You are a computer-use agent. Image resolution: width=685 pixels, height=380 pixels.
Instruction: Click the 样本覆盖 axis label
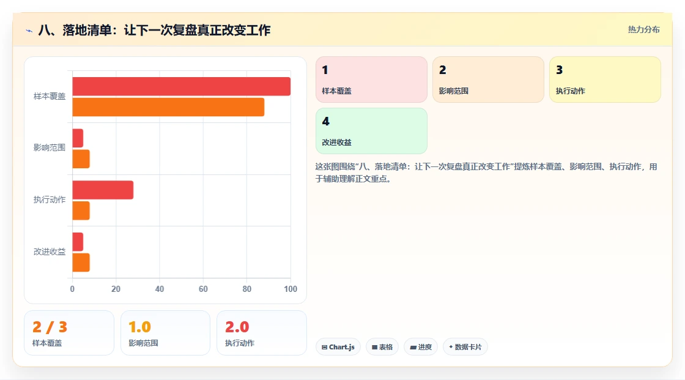(x=50, y=96)
